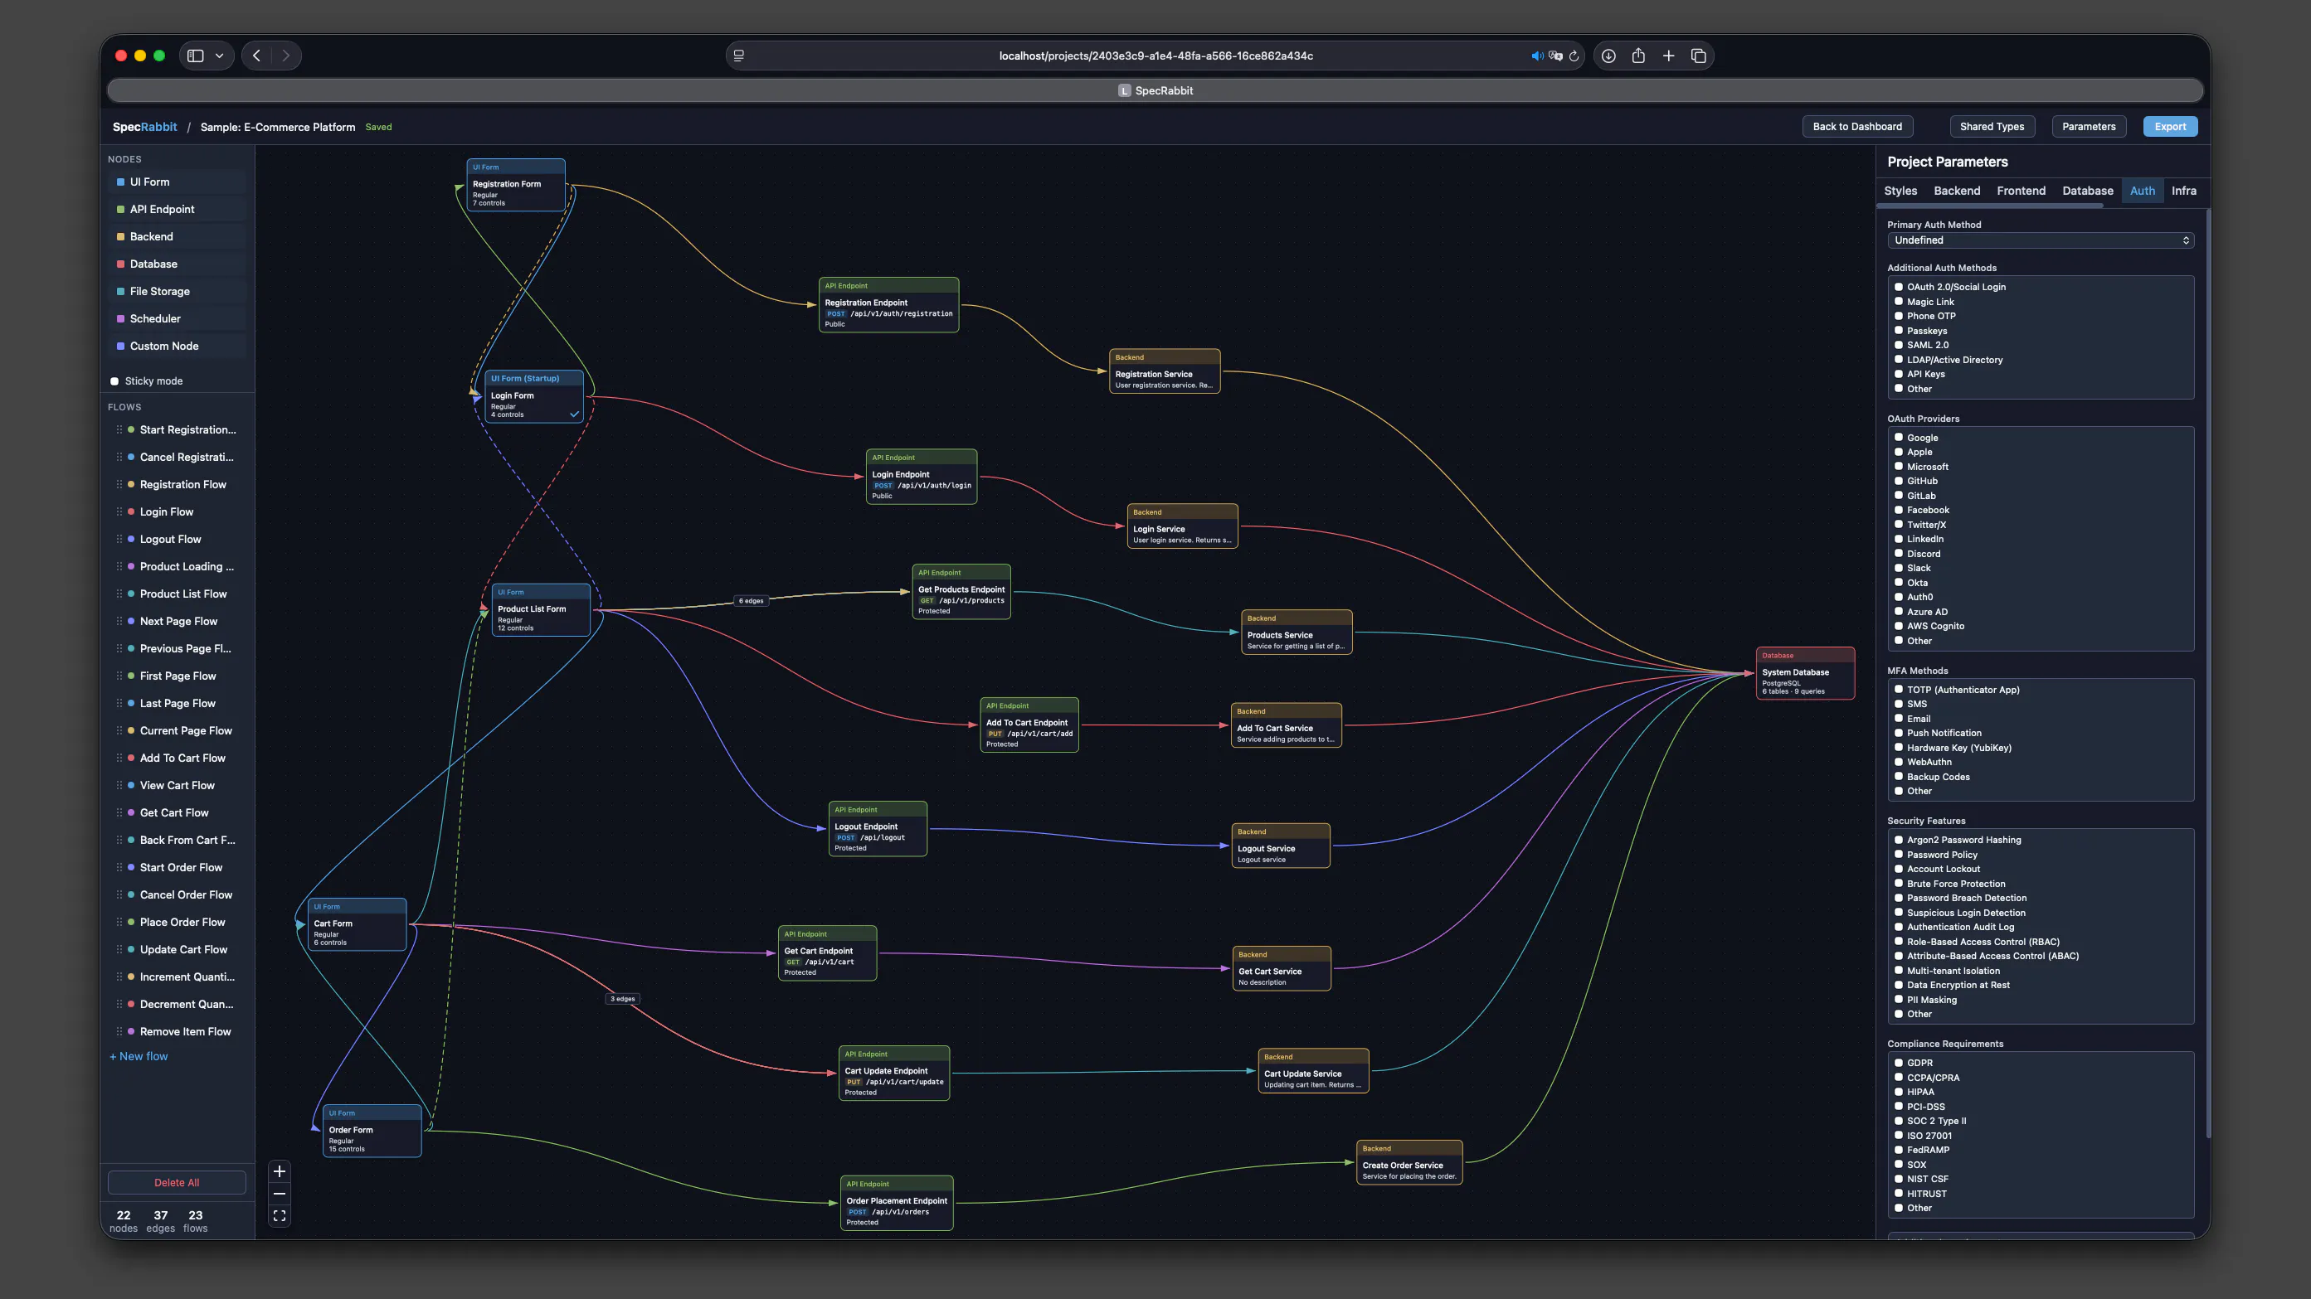The image size is (2311, 1299).
Task: Zoom in the canvas with plus control
Action: 279,1171
